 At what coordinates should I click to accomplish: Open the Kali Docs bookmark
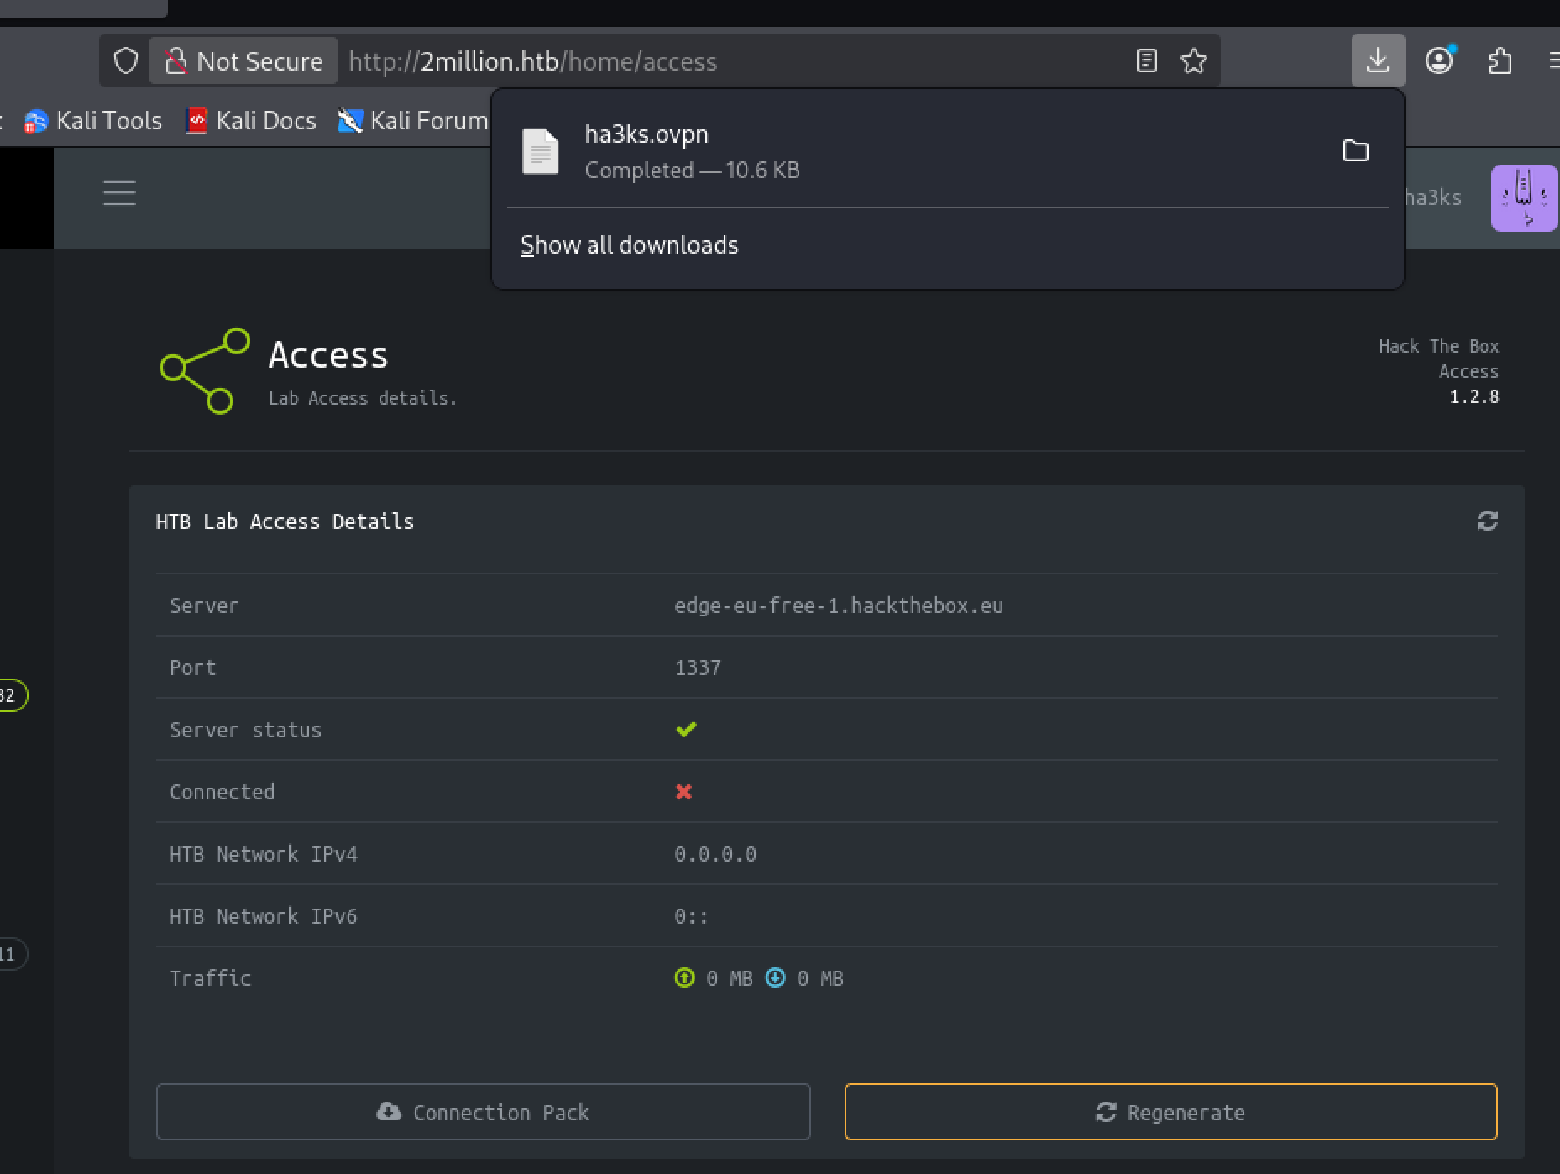(251, 121)
